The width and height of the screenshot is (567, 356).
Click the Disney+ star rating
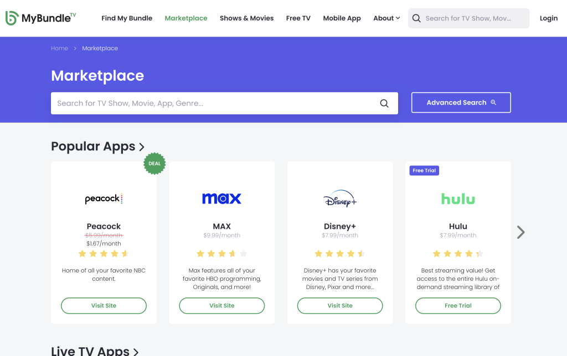pyautogui.click(x=340, y=254)
